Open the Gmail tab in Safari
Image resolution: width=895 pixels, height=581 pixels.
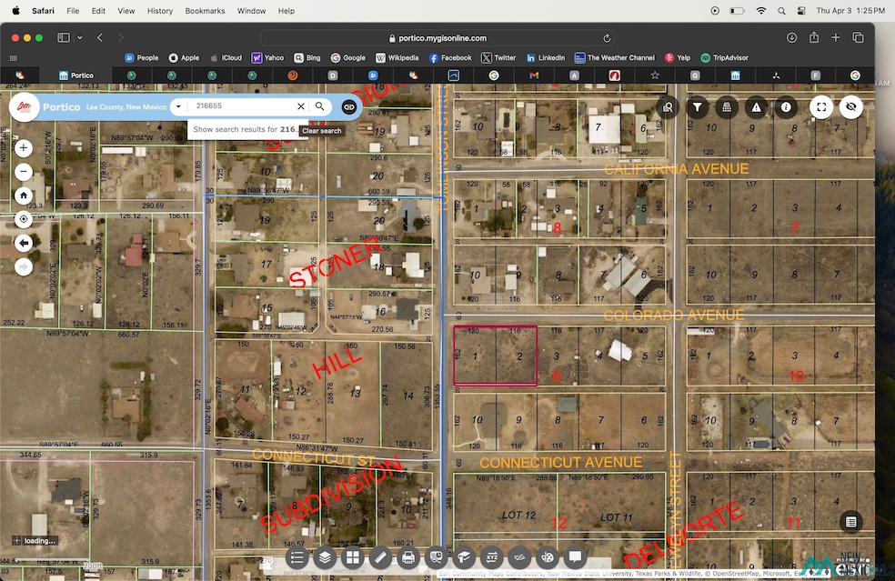coord(534,75)
